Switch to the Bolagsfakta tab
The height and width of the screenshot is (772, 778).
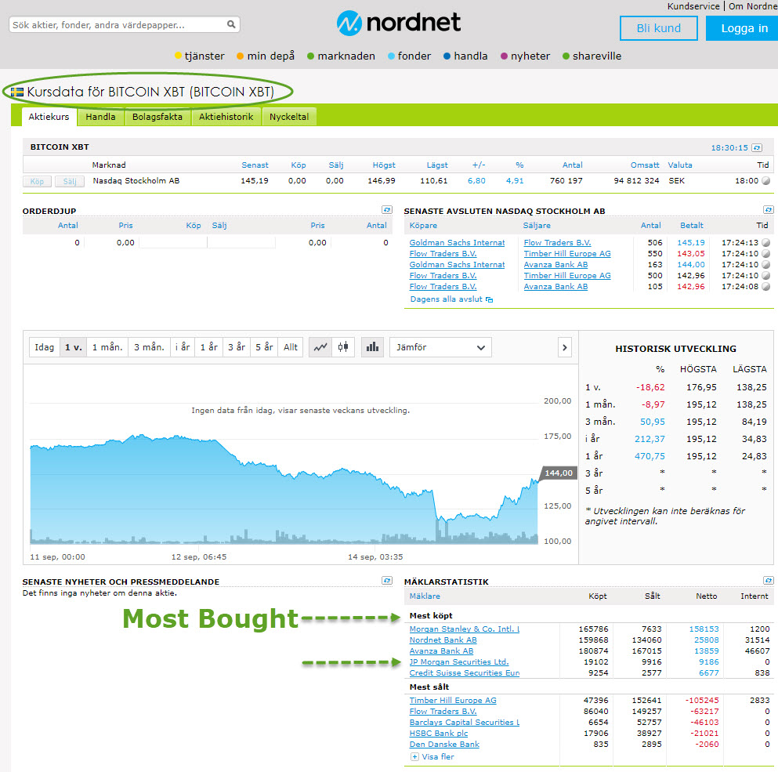(157, 117)
